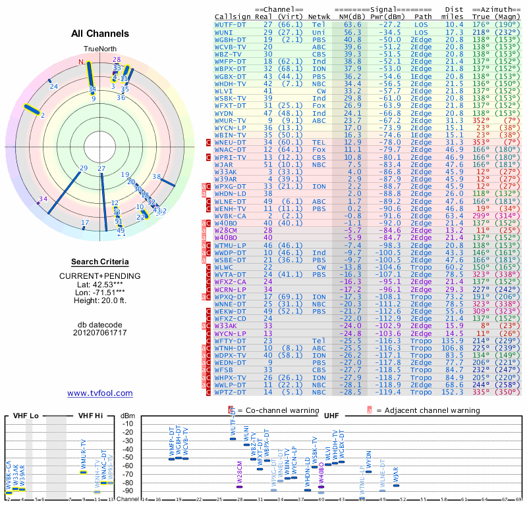The height and width of the screenshot is (505, 527).
Task: Click channel 2 highlighted marker on radar
Action: pos(32,110)
